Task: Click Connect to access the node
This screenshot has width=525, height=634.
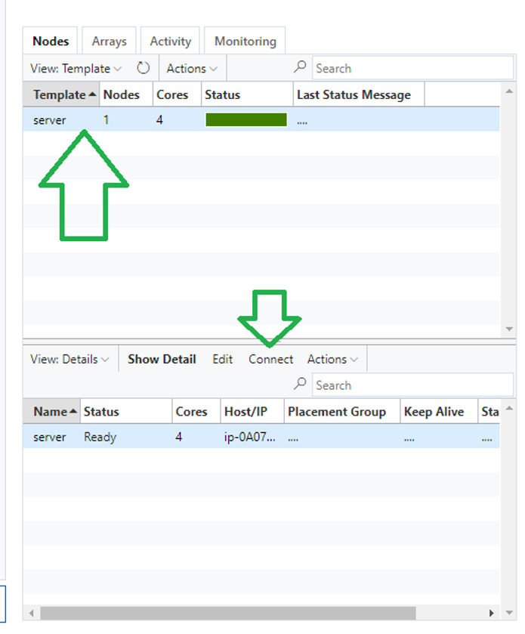Action: 270,359
